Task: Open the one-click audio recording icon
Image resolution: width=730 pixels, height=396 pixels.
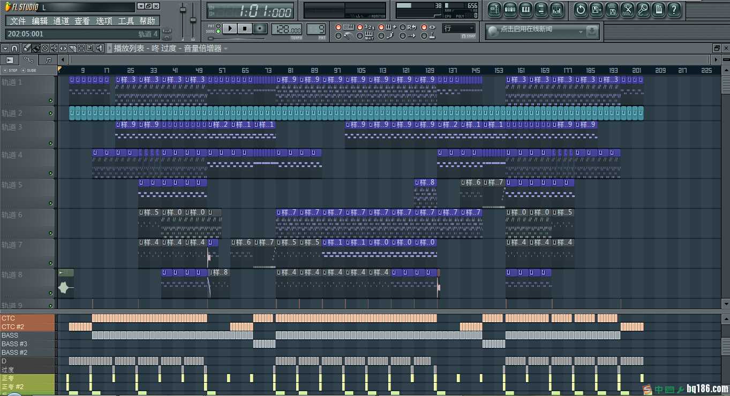Action: pos(628,10)
